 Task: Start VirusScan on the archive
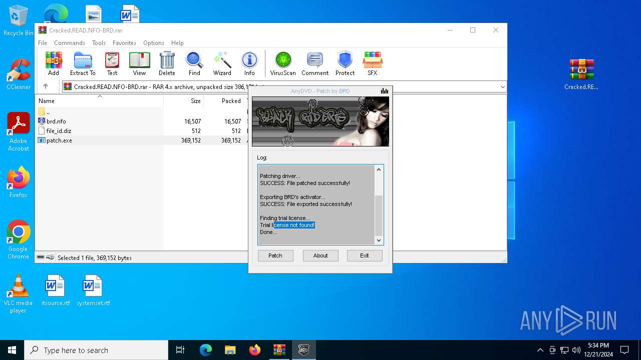click(283, 63)
